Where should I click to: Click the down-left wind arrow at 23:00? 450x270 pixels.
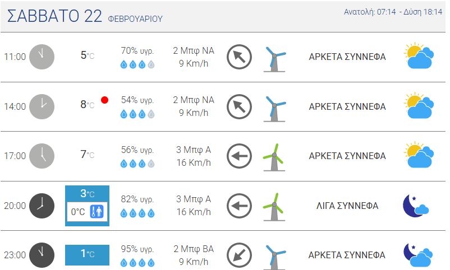tap(240, 255)
